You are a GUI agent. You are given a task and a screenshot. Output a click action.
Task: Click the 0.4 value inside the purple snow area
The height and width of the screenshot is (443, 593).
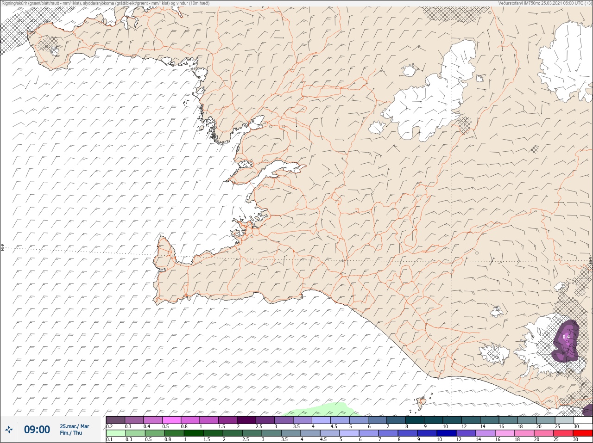click(x=566, y=337)
